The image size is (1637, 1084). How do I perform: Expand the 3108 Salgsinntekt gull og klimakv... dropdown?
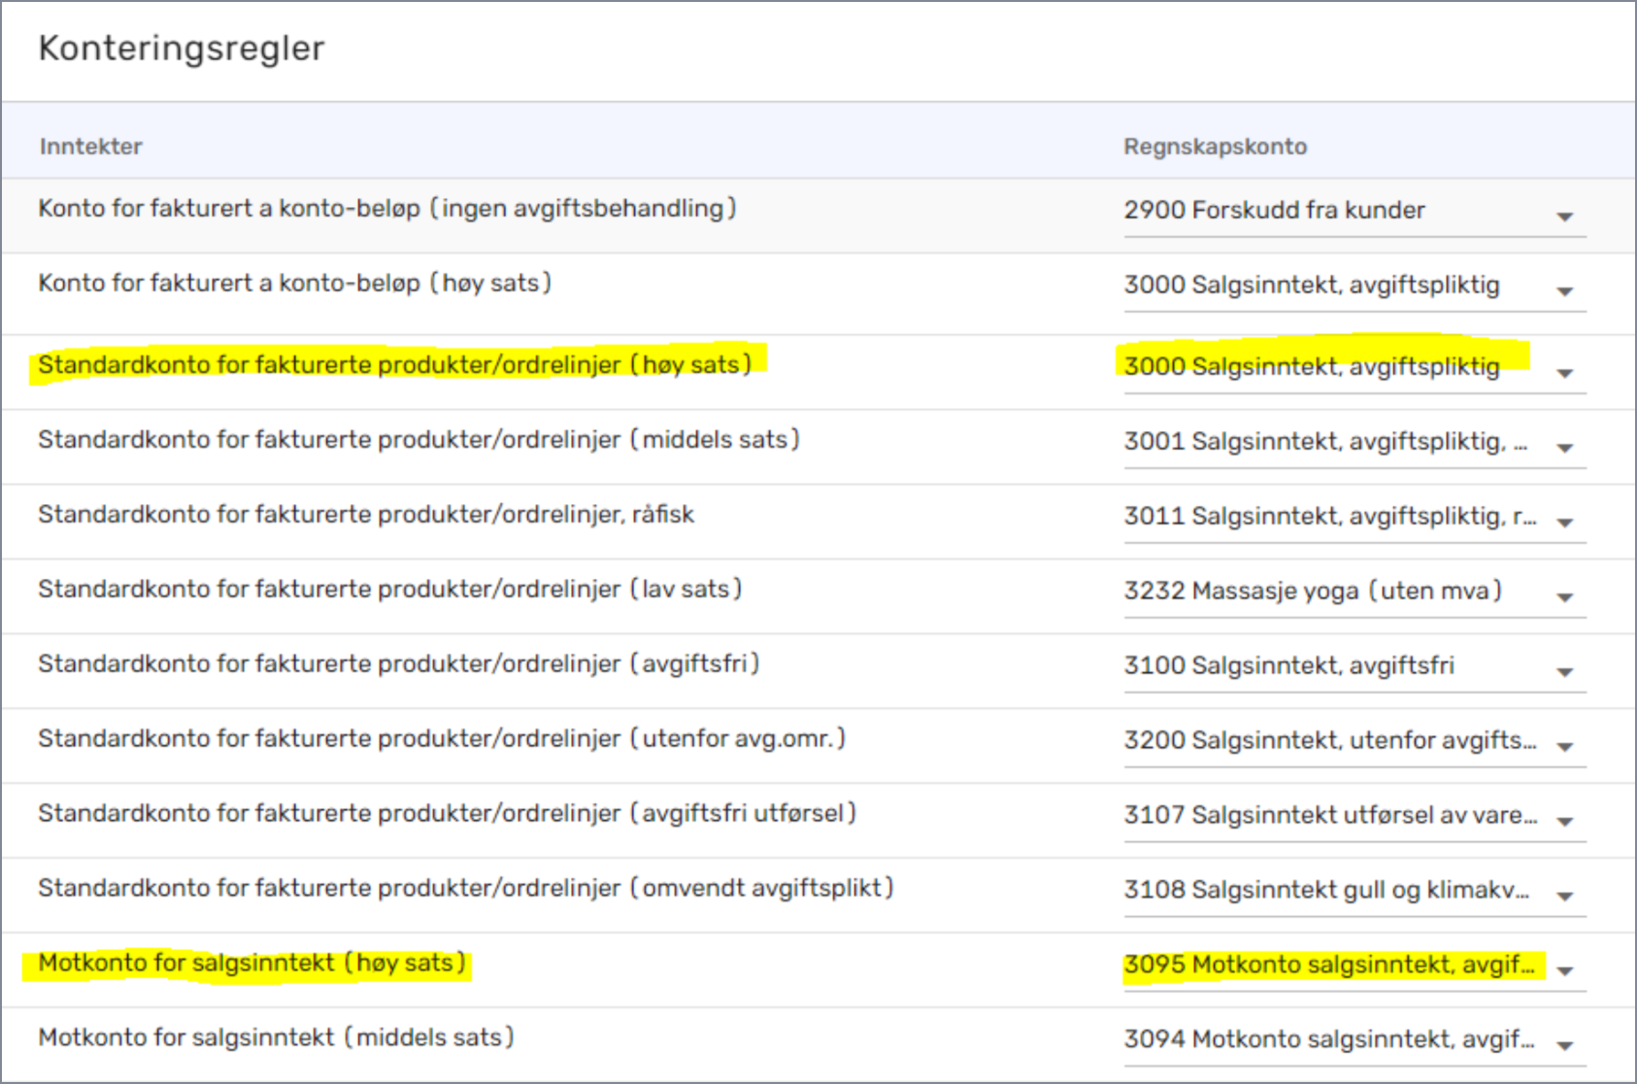click(x=1563, y=897)
